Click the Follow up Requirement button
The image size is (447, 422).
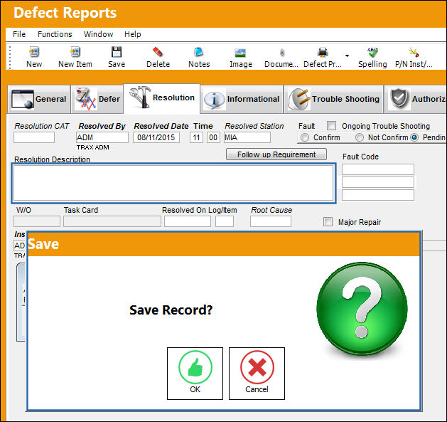click(x=276, y=154)
